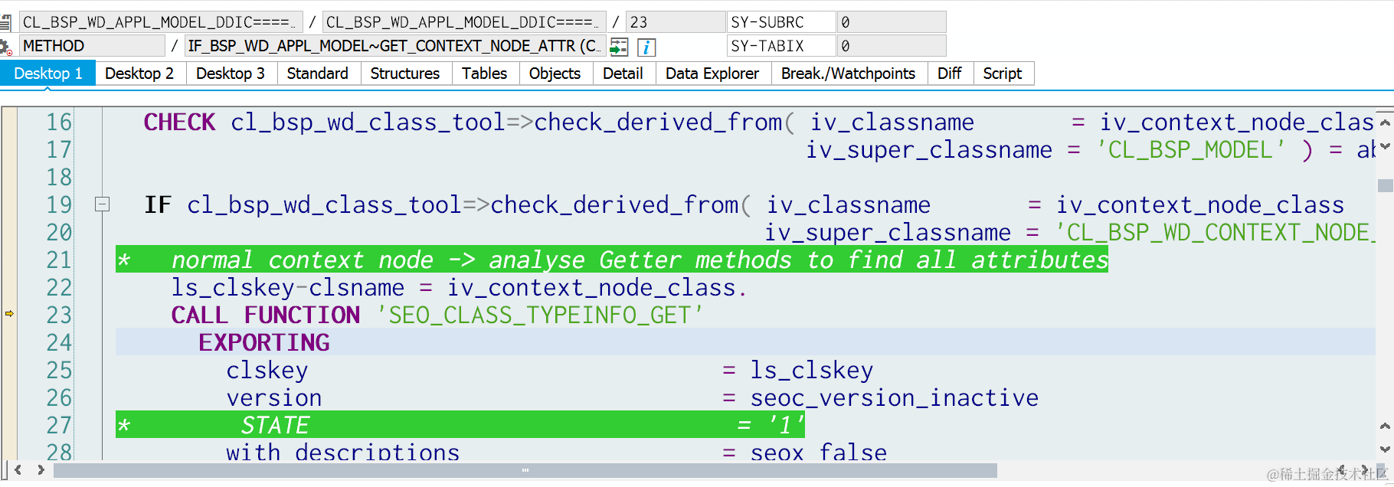Click the down arrow at the top of the vertical scrollbar
The image size is (1394, 487).
point(1385,145)
